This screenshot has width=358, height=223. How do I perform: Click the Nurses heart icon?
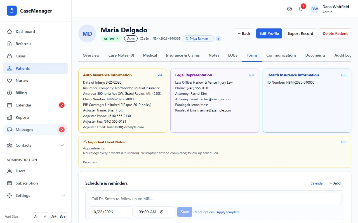[10, 81]
